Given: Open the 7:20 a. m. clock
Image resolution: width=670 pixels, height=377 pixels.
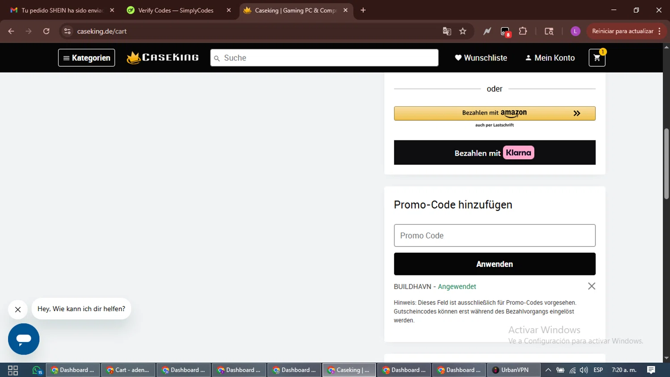Looking at the screenshot, I should click(624, 370).
